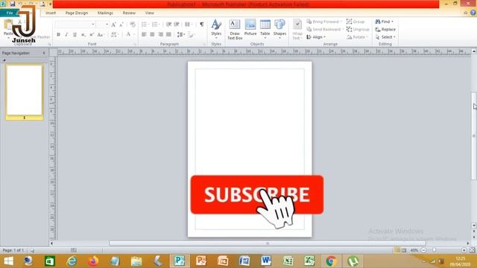Switch to Mailings tab

[x=105, y=13]
